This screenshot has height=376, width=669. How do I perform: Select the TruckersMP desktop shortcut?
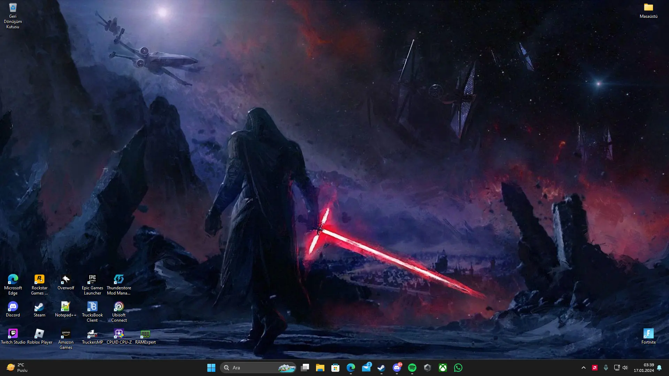tap(92, 337)
